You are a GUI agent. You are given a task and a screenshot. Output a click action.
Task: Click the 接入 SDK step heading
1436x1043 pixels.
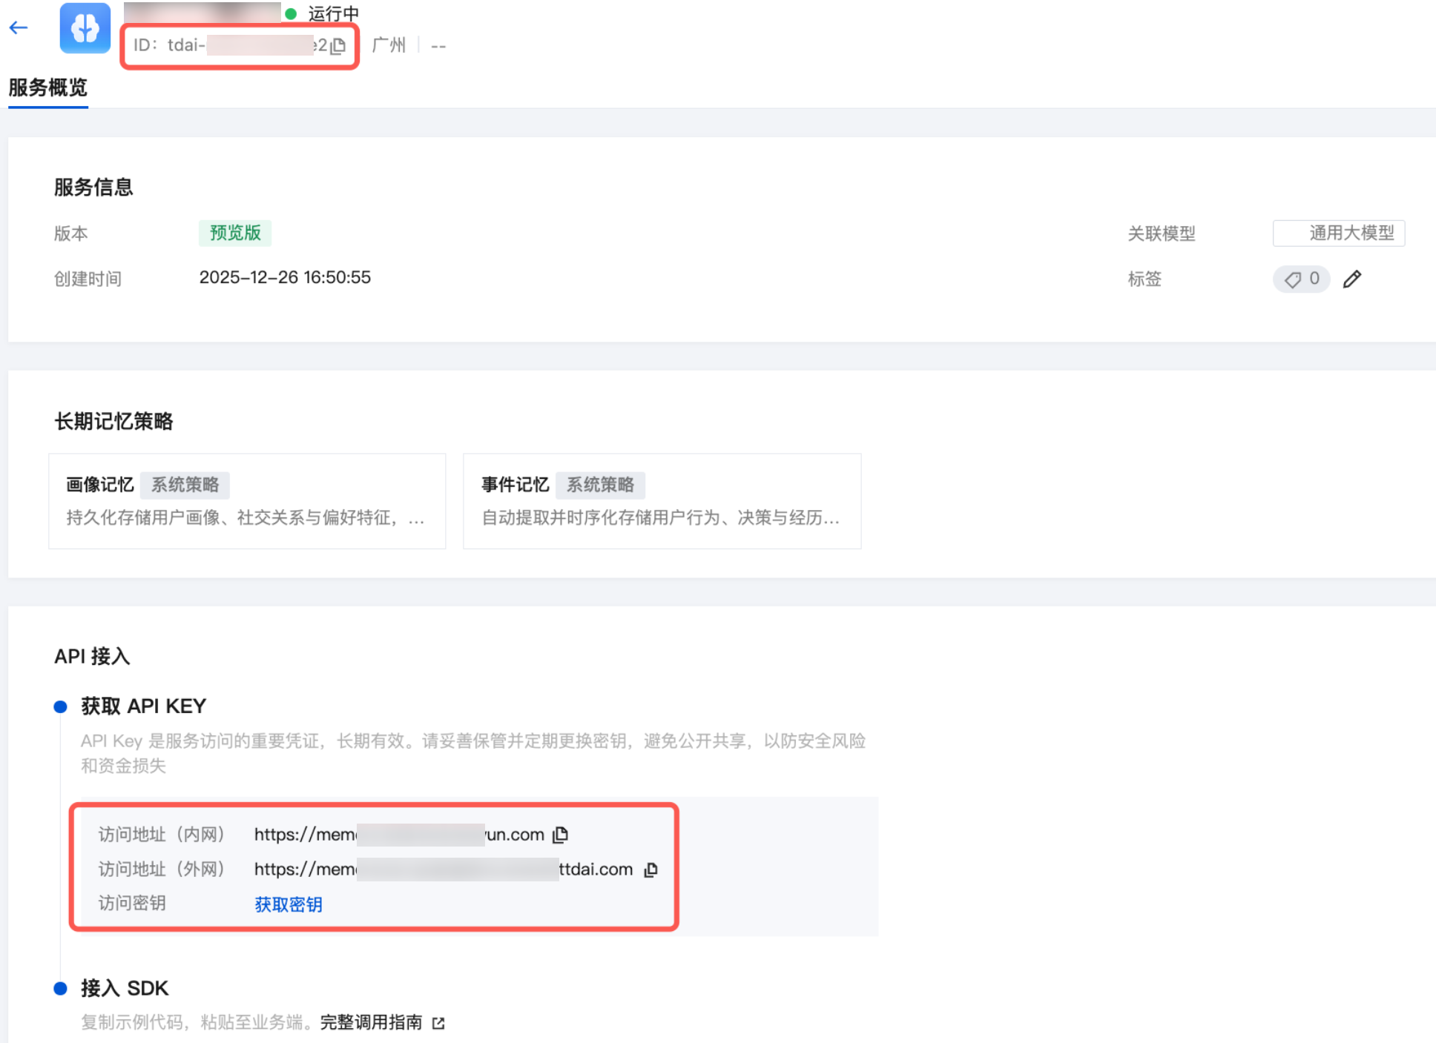(125, 988)
